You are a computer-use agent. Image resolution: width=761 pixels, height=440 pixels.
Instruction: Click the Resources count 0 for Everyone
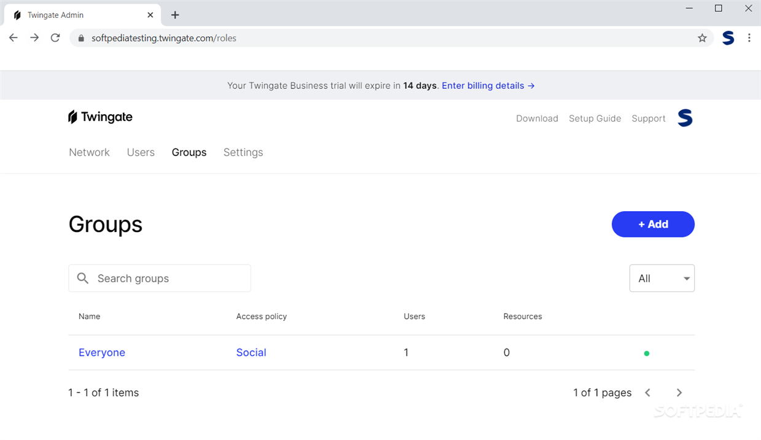coord(506,352)
